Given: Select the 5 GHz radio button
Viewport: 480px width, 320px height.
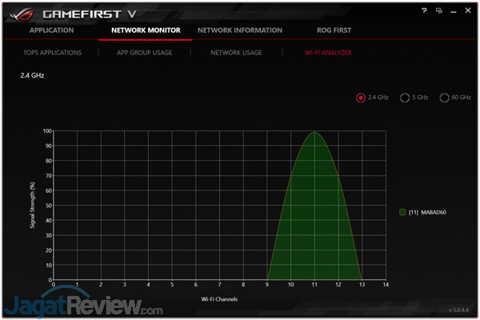Looking at the screenshot, I should point(404,98).
